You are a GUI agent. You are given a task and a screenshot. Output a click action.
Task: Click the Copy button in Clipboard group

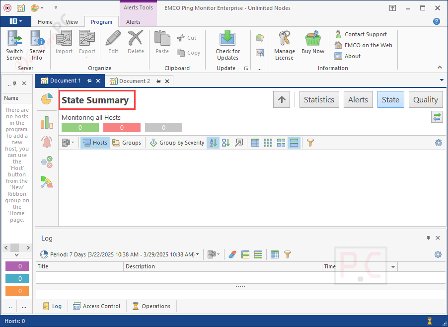tap(189, 53)
